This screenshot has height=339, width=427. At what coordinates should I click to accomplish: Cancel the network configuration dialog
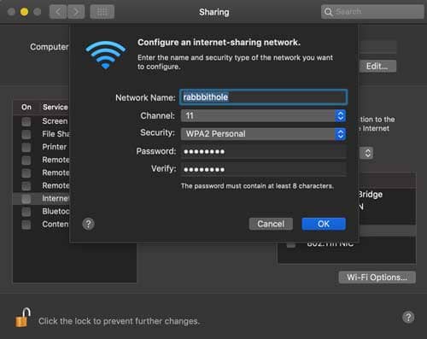pyautogui.click(x=271, y=224)
